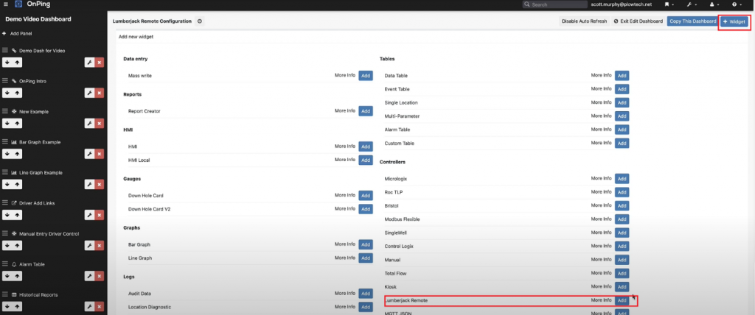Move Bar Graph Example panel down
755x315 pixels.
(7, 154)
